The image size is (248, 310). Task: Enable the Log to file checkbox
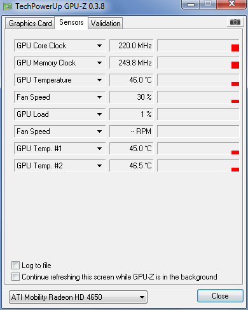click(15, 266)
